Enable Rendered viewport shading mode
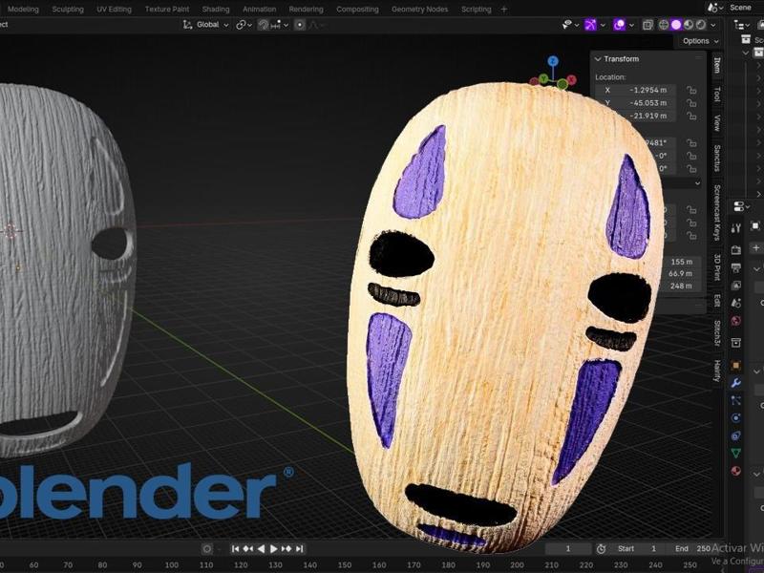The image size is (764, 573). [701, 26]
